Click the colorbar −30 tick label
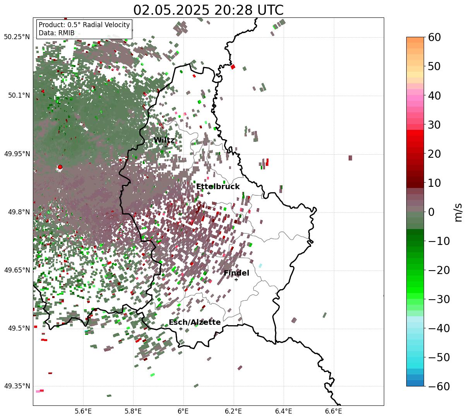 (439, 299)
